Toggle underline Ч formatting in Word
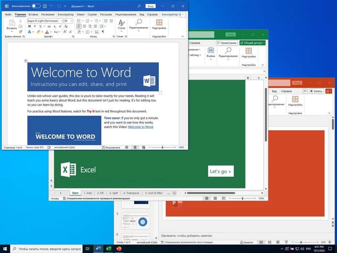Screen dimensions: 337x253 40,26
